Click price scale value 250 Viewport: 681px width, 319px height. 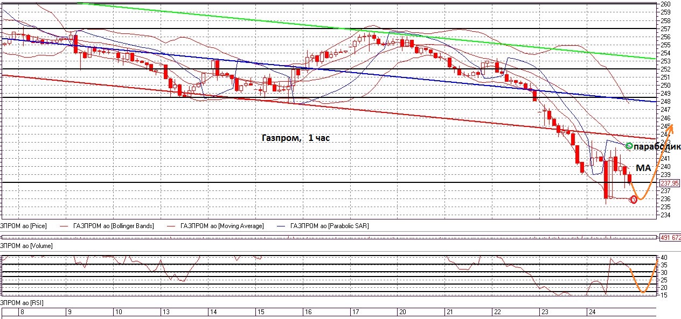(665, 85)
